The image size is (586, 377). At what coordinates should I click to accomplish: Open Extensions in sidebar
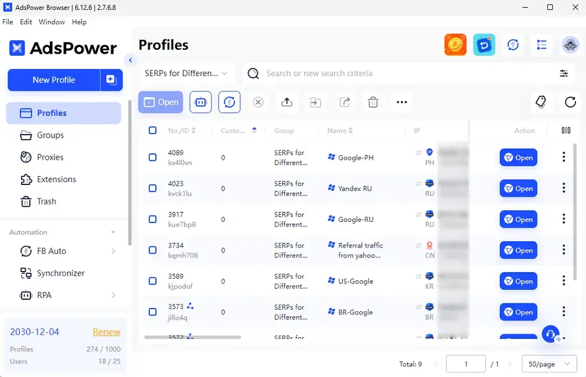tap(63, 179)
